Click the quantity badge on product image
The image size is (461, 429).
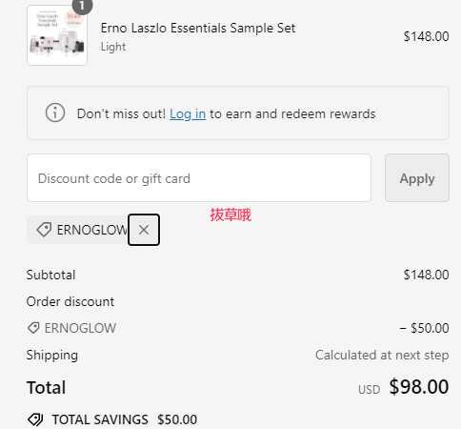coord(82,6)
